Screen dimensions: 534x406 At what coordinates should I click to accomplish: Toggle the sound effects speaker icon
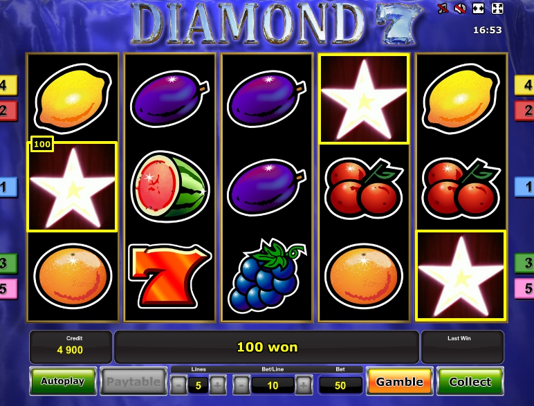[x=460, y=8]
